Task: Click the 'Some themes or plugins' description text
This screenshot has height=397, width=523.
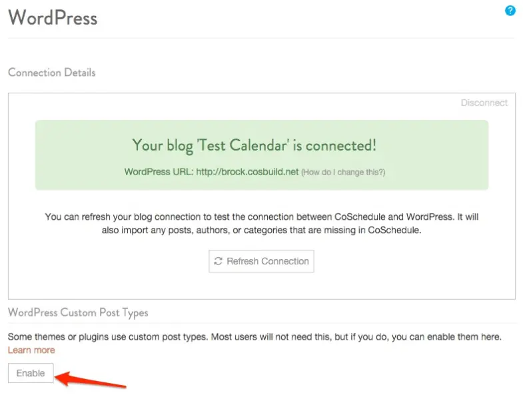Action: pos(255,337)
